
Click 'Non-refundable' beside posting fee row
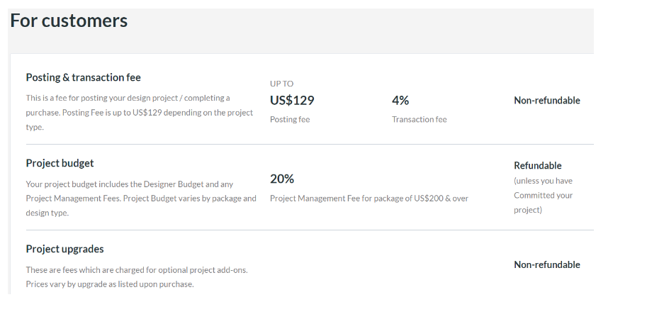click(x=547, y=100)
